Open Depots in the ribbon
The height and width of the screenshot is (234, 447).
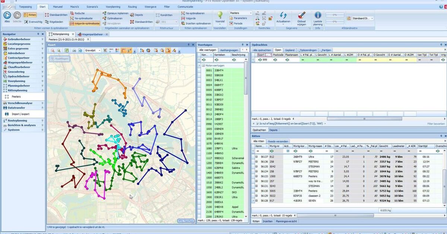click(136, 15)
